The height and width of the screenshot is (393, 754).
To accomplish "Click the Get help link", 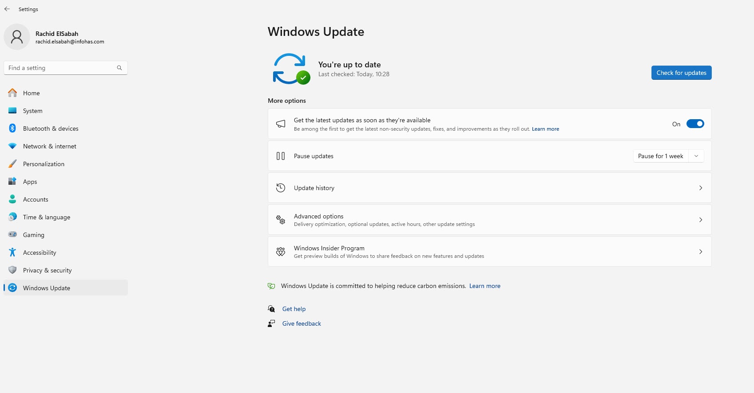I will tap(294, 309).
